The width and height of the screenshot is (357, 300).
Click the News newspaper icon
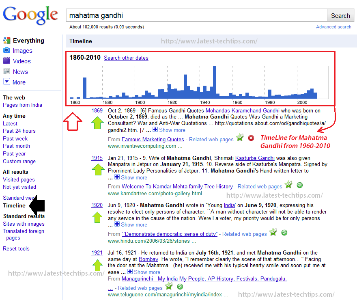6,71
